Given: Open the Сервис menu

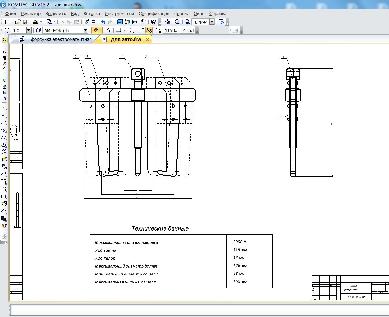Looking at the screenshot, I should click(x=182, y=14).
